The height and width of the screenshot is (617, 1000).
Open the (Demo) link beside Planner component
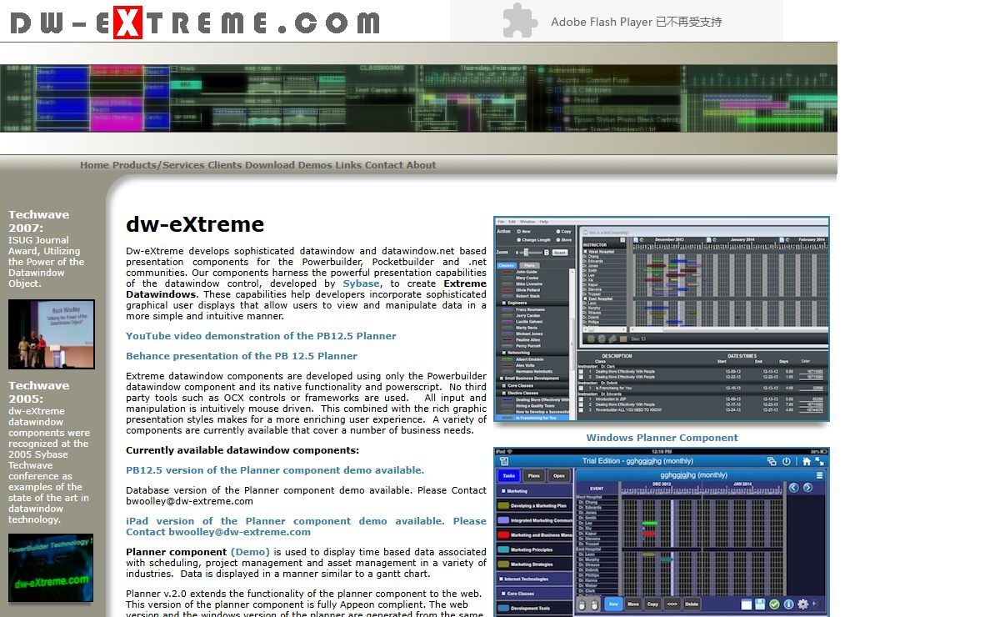[250, 552]
